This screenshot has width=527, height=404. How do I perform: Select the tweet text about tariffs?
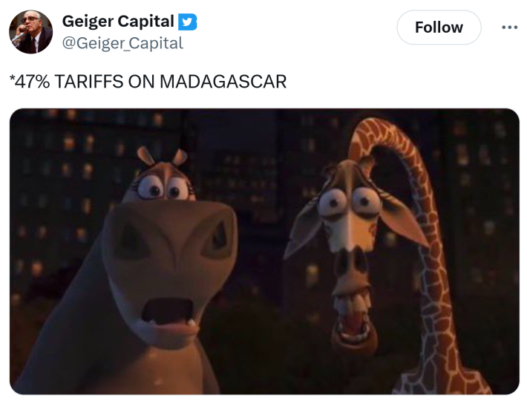(x=148, y=82)
